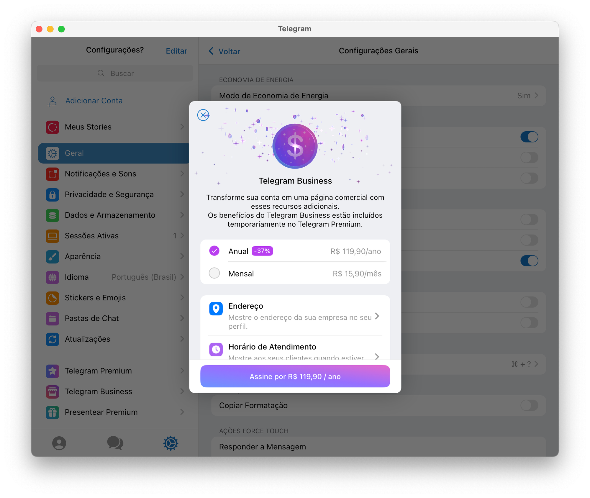Click the Português (Brasil) language value
The width and height of the screenshot is (590, 498).
[144, 277]
